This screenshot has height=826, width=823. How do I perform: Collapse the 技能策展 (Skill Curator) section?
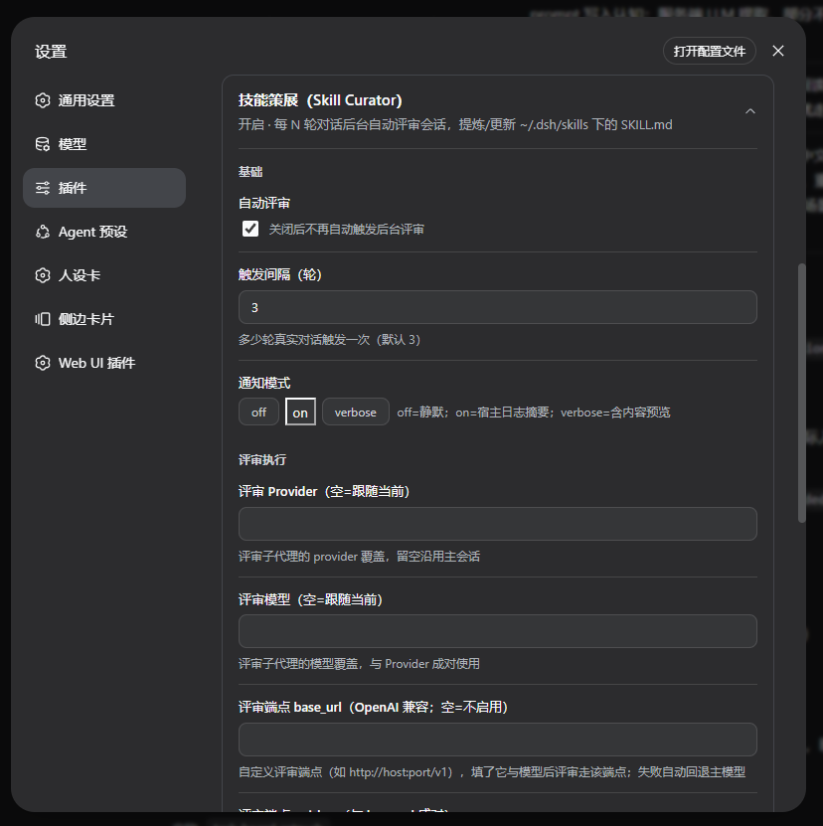750,111
